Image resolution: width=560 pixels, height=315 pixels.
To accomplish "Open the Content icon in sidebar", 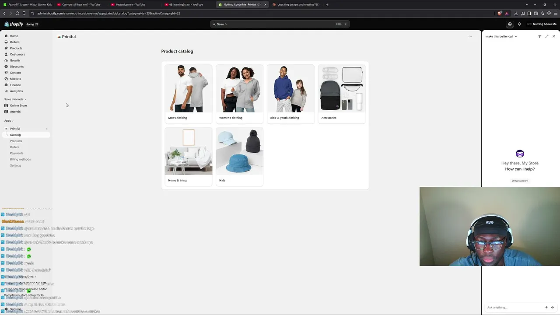I will [x=6, y=73].
